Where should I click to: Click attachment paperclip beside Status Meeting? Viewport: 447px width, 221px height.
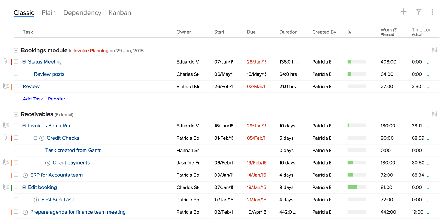tap(5, 61)
